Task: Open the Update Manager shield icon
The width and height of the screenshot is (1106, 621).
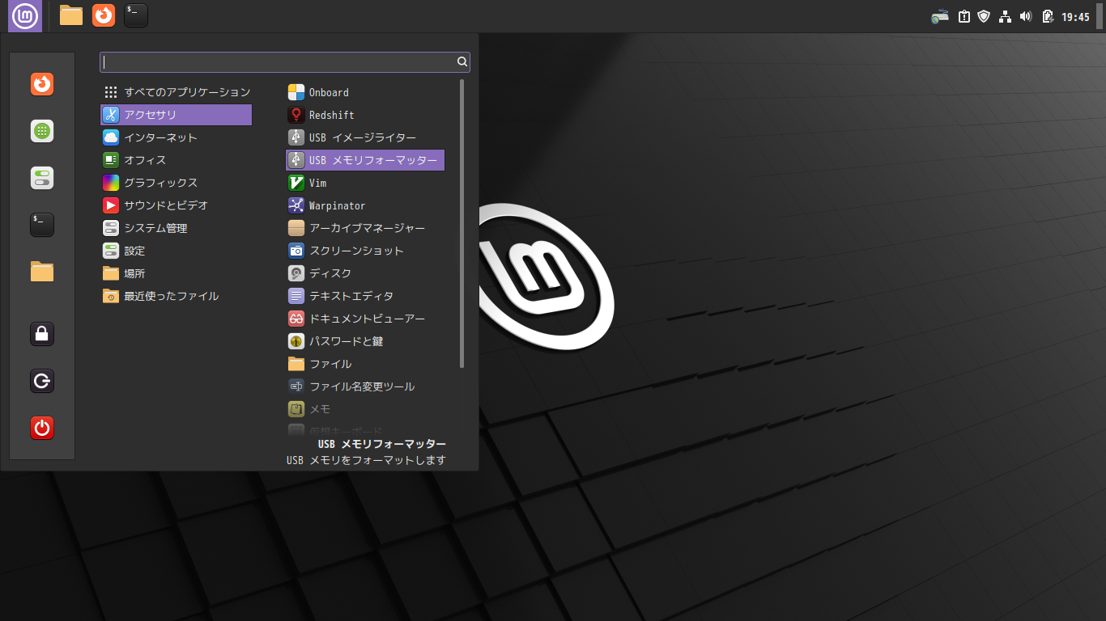Action: 984,16
